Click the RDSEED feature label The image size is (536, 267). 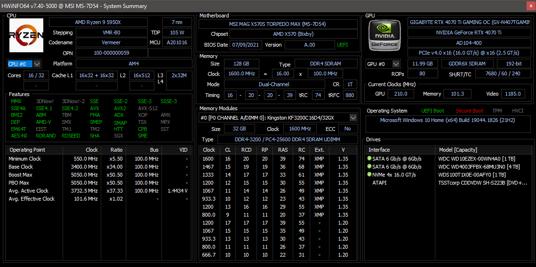pos(71,136)
